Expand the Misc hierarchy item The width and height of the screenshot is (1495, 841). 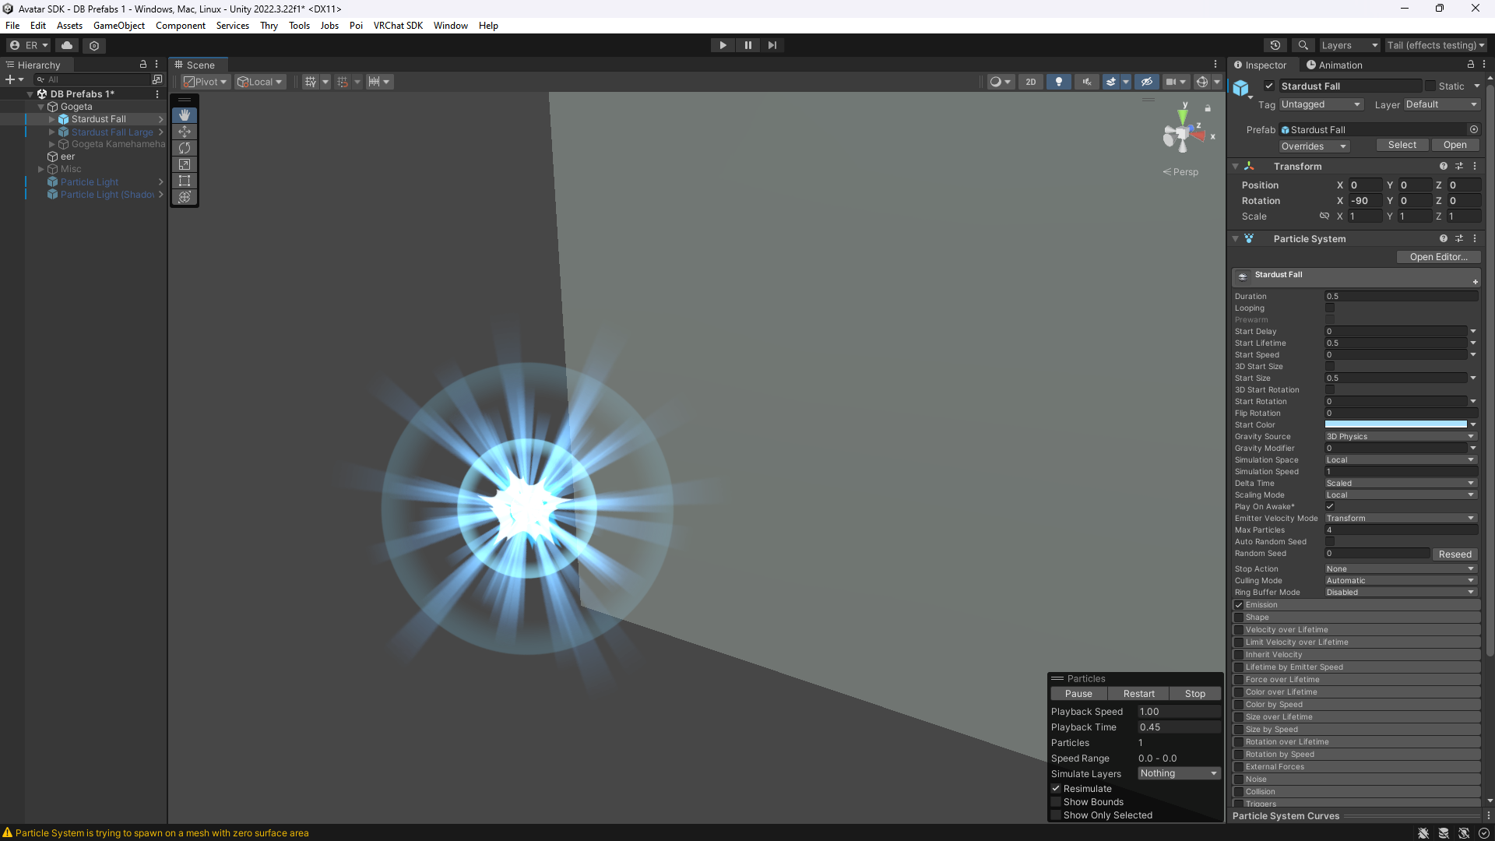point(41,169)
